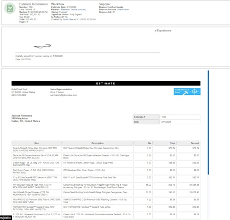Image resolution: width=230 pixels, height=220 pixels.
Task: Click the Beacon Roofing Supply supplier name
Action: pyautogui.click(x=111, y=7)
